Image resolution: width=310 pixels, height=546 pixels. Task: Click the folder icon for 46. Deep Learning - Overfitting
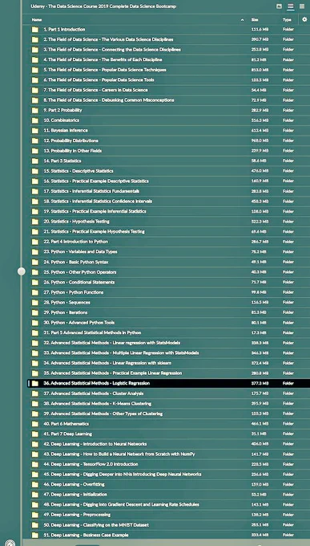pos(35,484)
